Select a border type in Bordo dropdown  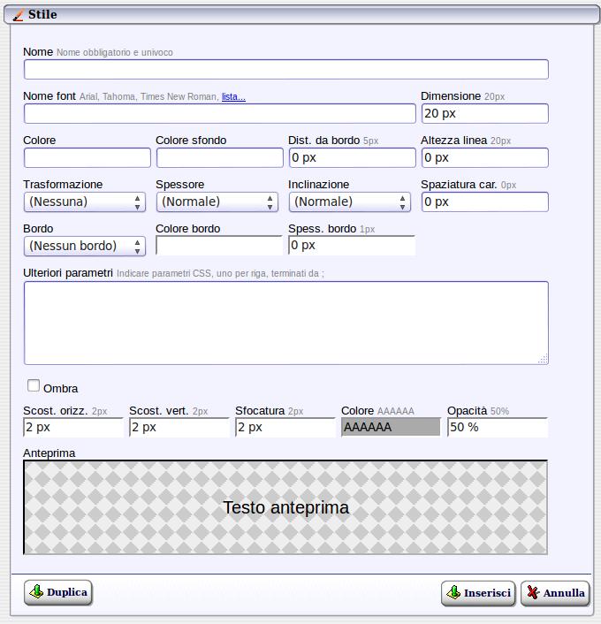(x=85, y=246)
